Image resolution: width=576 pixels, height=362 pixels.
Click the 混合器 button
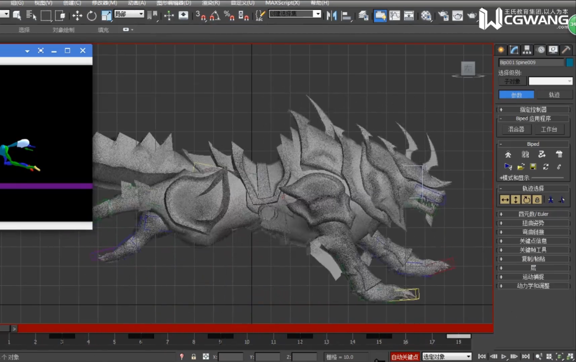pos(516,129)
